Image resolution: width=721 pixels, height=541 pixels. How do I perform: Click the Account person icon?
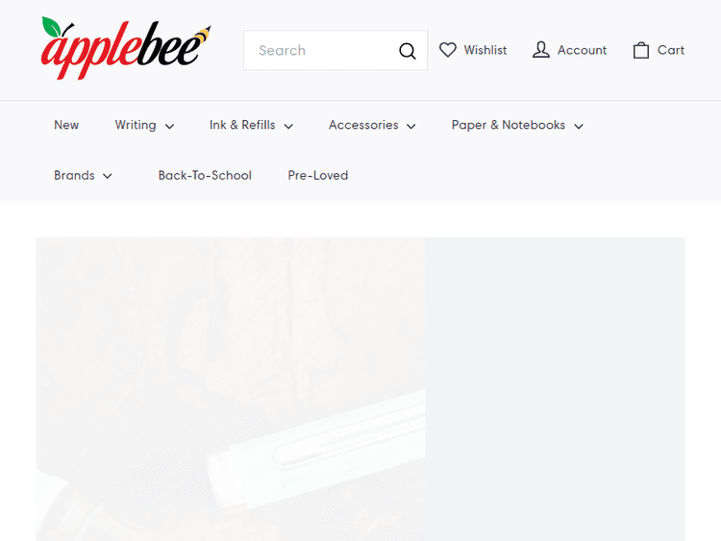tap(540, 50)
